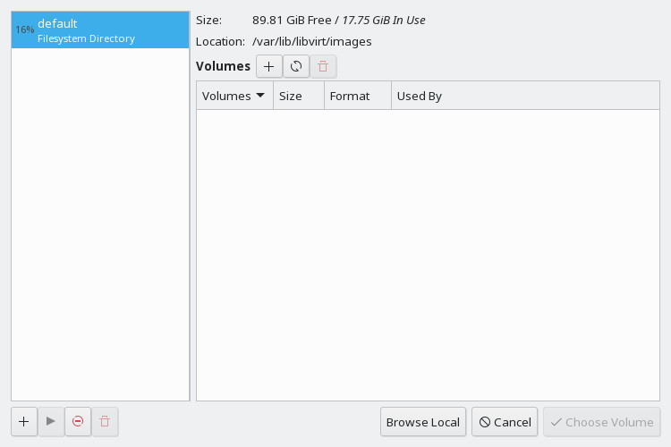Image resolution: width=671 pixels, height=447 pixels.
Task: Click the Used By column header
Action: tap(420, 96)
